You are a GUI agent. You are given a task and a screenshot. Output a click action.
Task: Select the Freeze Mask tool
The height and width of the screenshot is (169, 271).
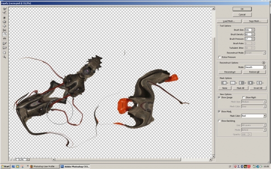(5, 43)
